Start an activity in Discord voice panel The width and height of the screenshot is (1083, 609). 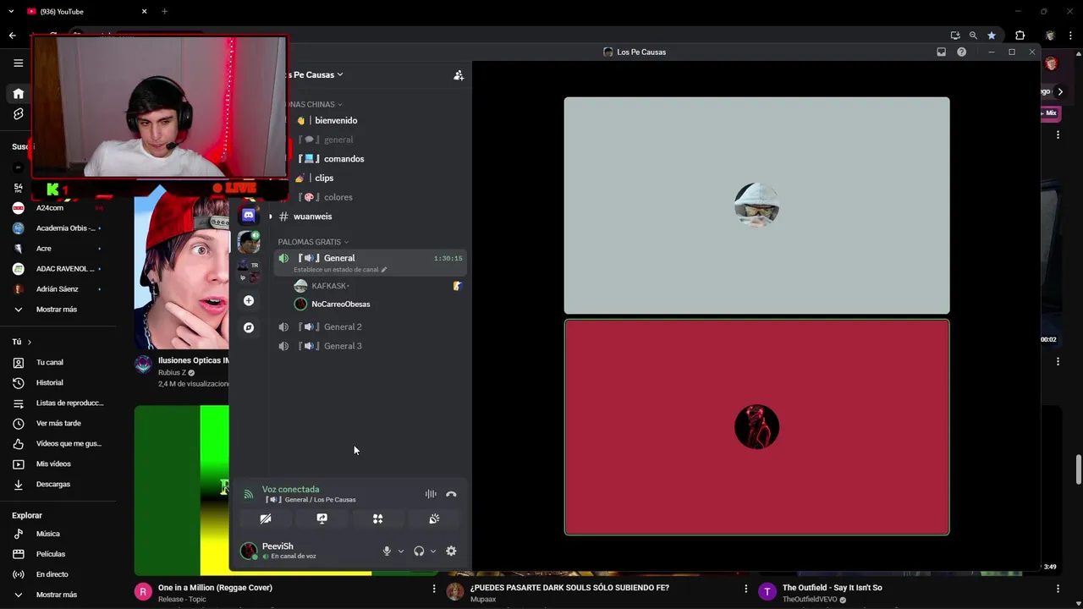pos(378,518)
